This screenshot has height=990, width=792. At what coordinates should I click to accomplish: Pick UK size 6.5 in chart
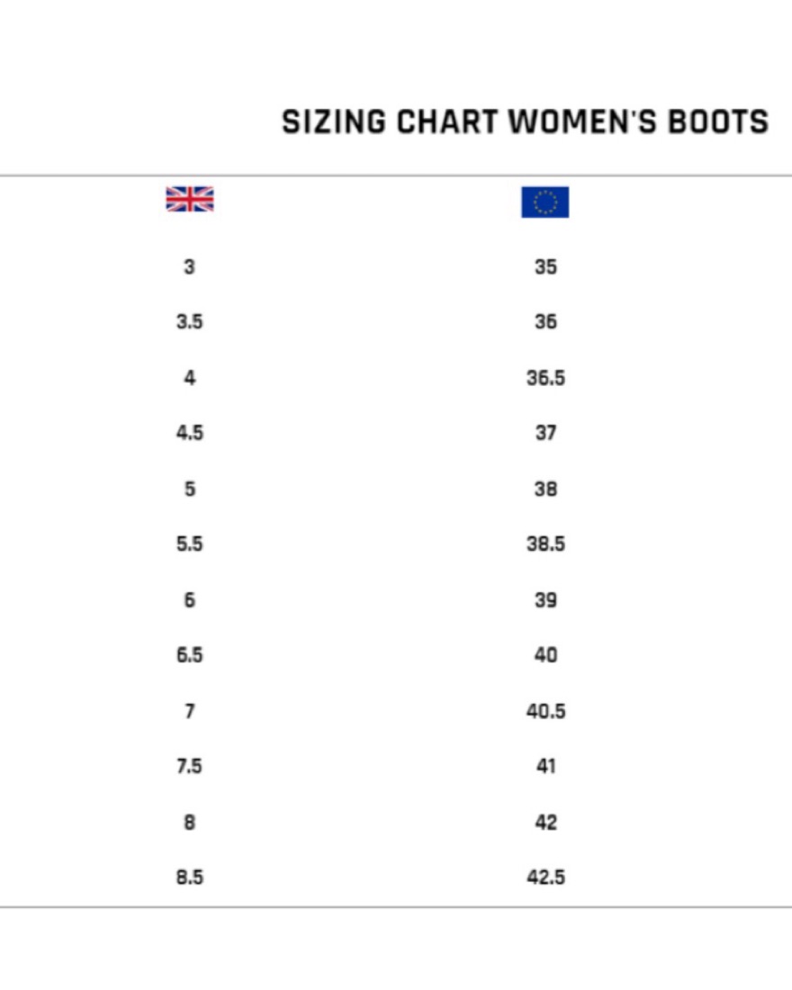click(x=190, y=654)
